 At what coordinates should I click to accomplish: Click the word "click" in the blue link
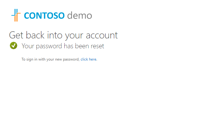84,59
